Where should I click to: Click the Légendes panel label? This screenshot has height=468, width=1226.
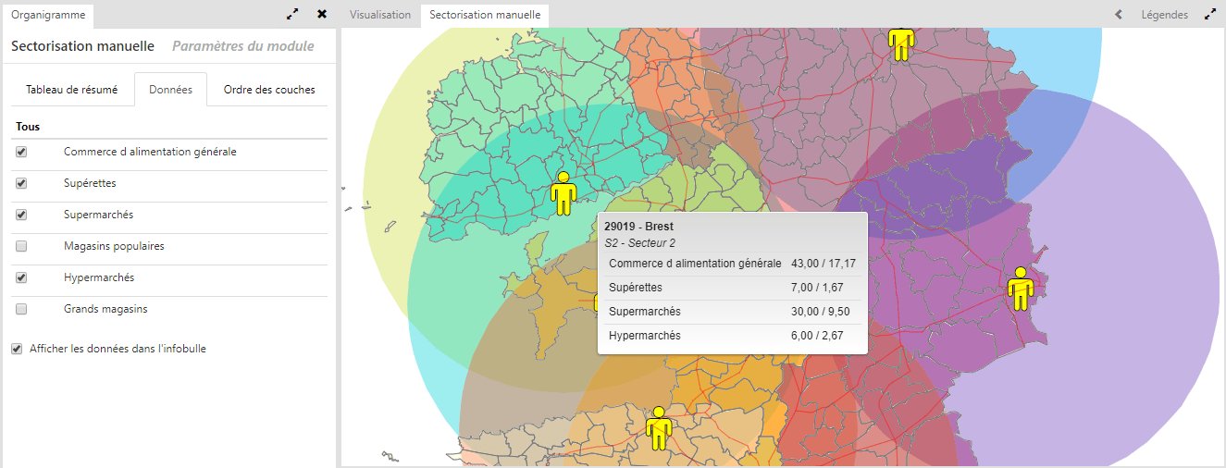pos(1165,15)
